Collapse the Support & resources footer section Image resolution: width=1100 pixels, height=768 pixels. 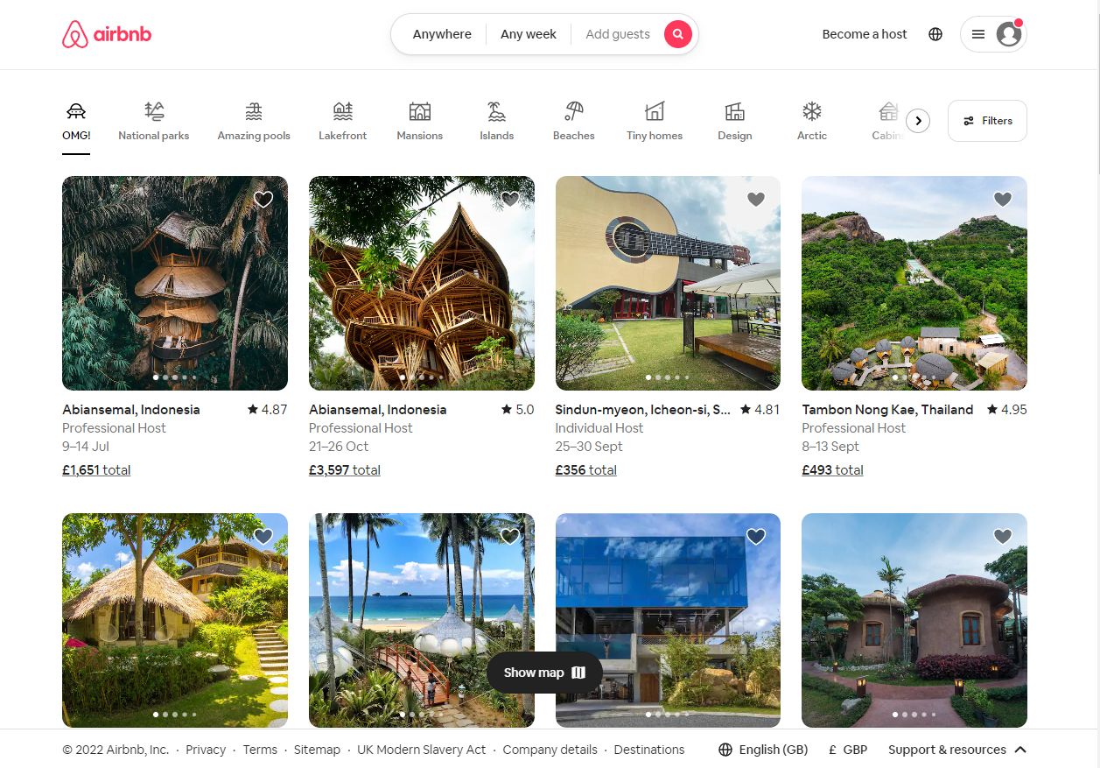coord(957,750)
